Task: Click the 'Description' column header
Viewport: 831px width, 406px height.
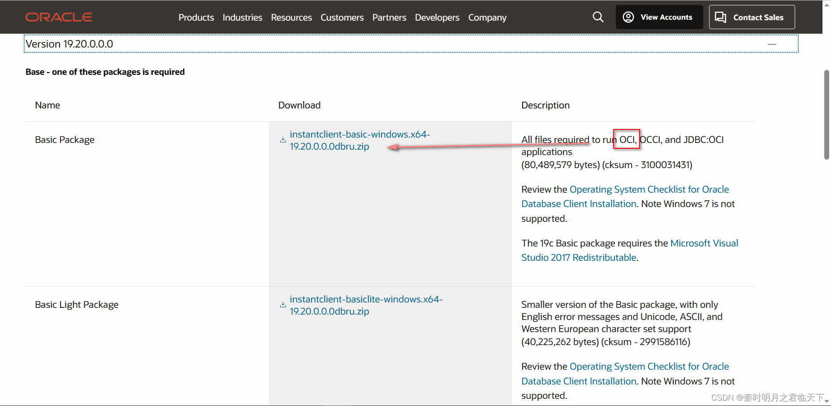Action: pos(545,105)
